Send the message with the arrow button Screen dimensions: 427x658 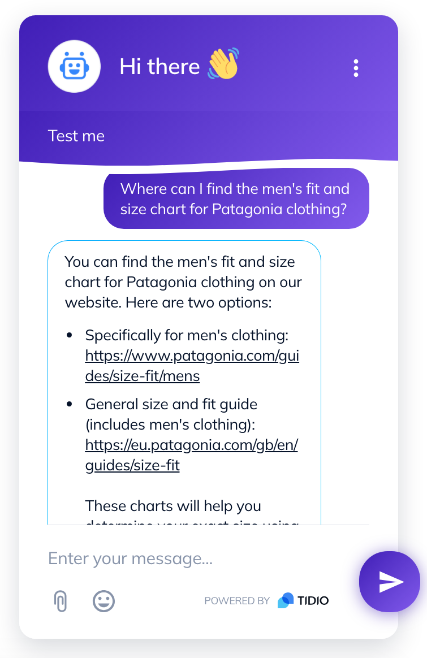click(x=390, y=582)
